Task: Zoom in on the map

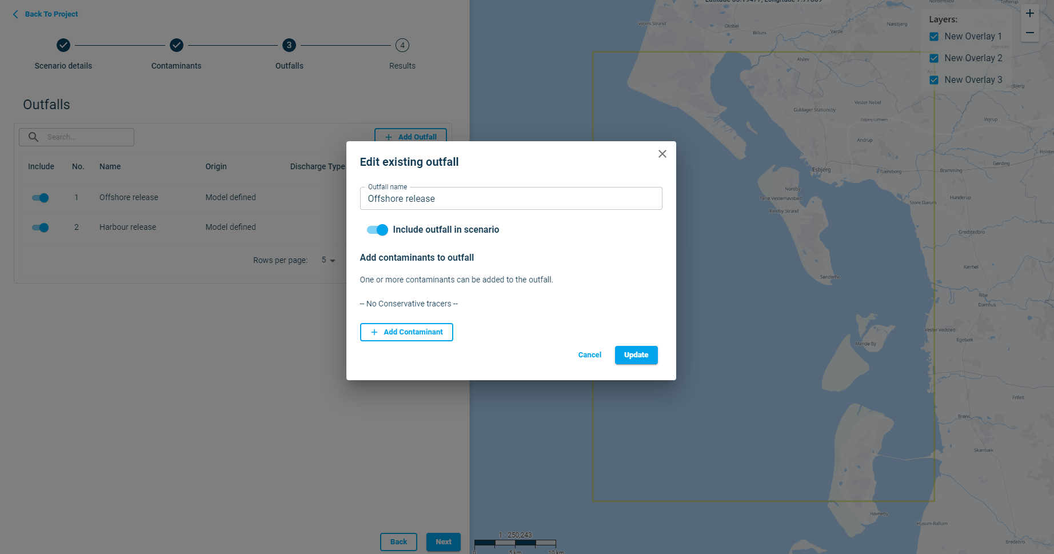Action: pos(1029,14)
